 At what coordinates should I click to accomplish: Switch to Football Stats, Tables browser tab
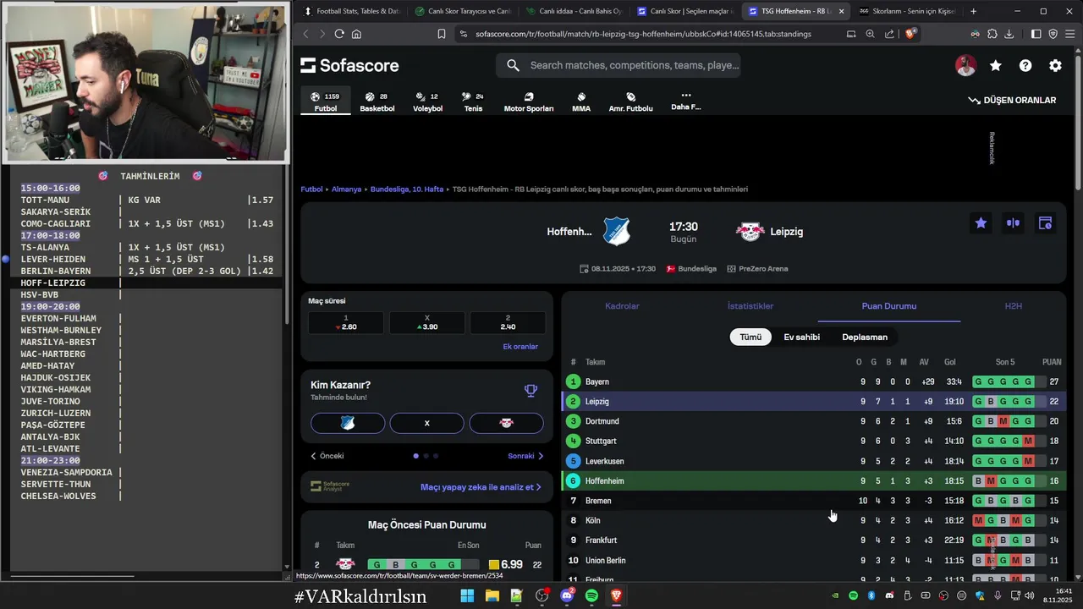tap(351, 11)
